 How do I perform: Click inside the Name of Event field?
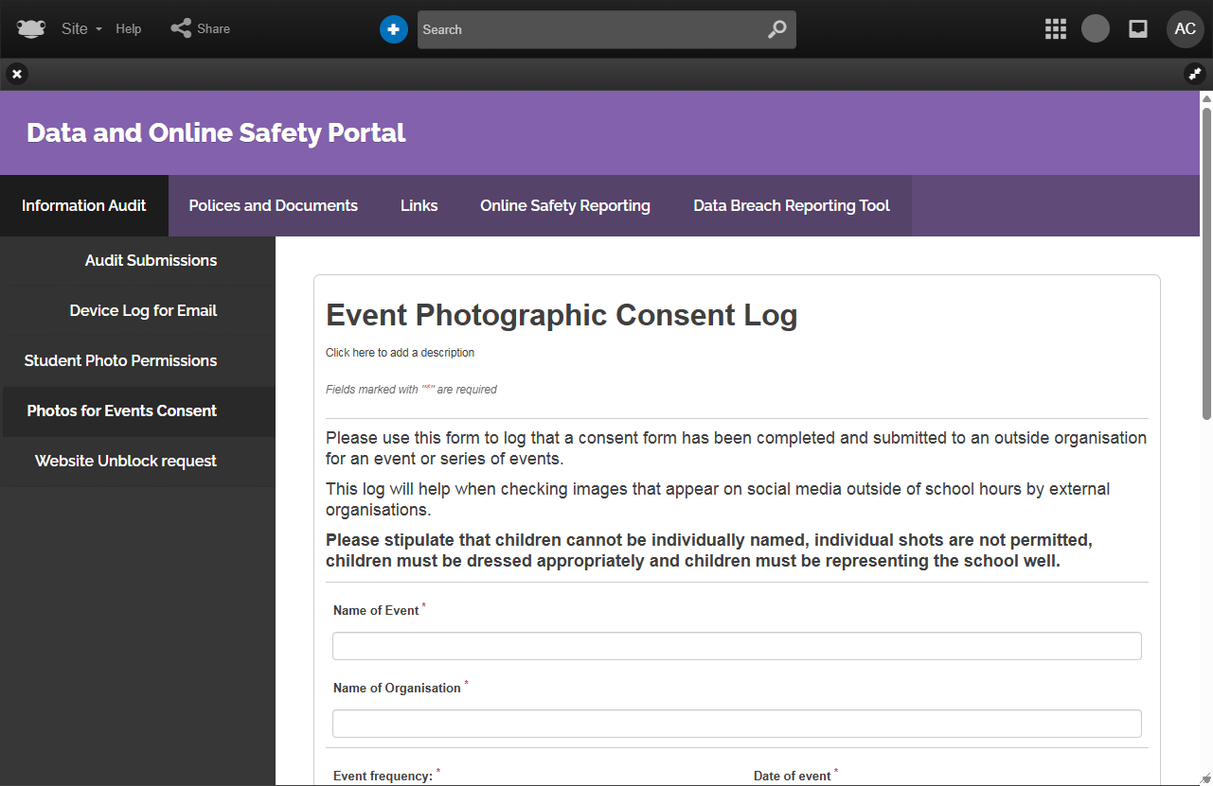point(736,646)
